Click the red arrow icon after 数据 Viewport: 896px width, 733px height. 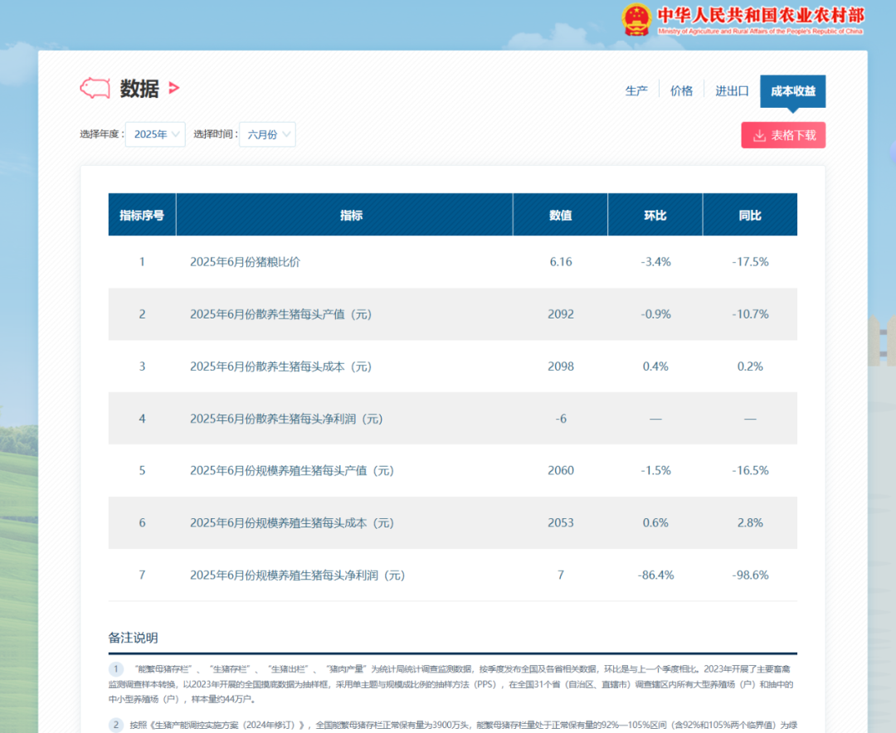[174, 88]
